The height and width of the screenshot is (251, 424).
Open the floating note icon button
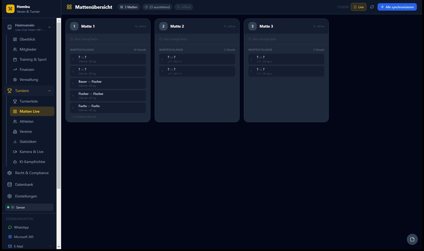click(412, 239)
